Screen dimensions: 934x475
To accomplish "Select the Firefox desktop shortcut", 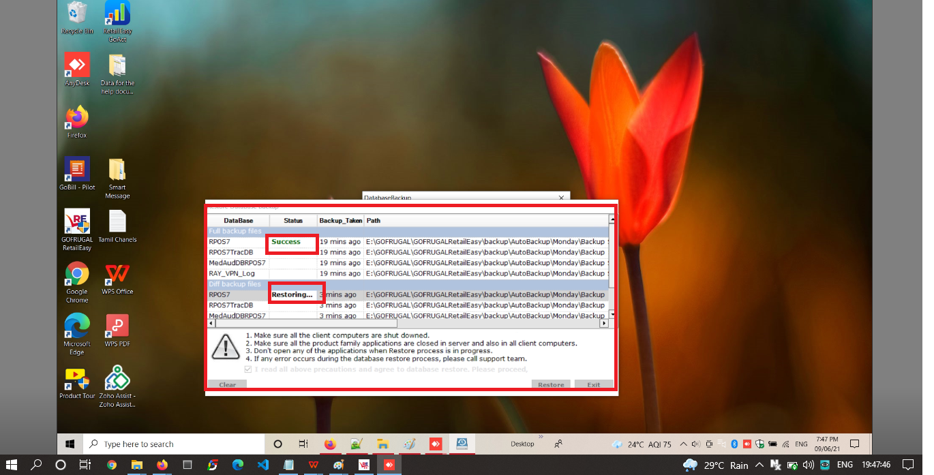I will coord(77,121).
